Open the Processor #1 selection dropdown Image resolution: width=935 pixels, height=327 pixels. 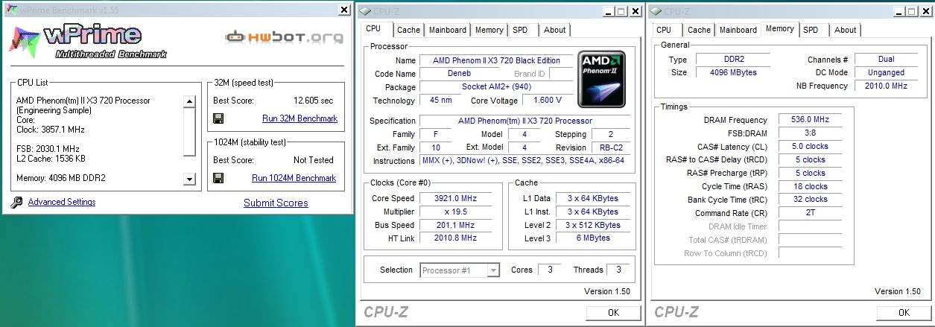coord(493,270)
